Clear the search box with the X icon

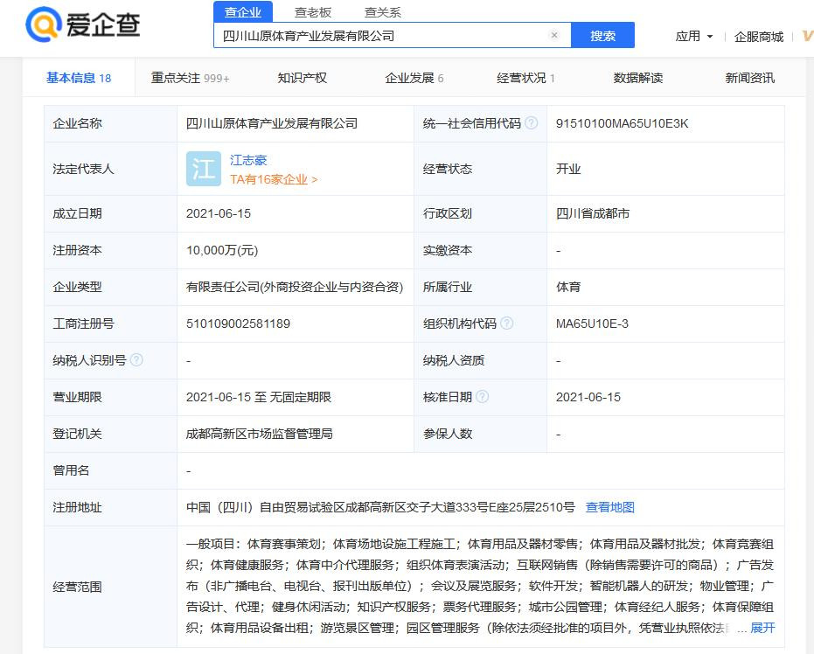coord(553,36)
